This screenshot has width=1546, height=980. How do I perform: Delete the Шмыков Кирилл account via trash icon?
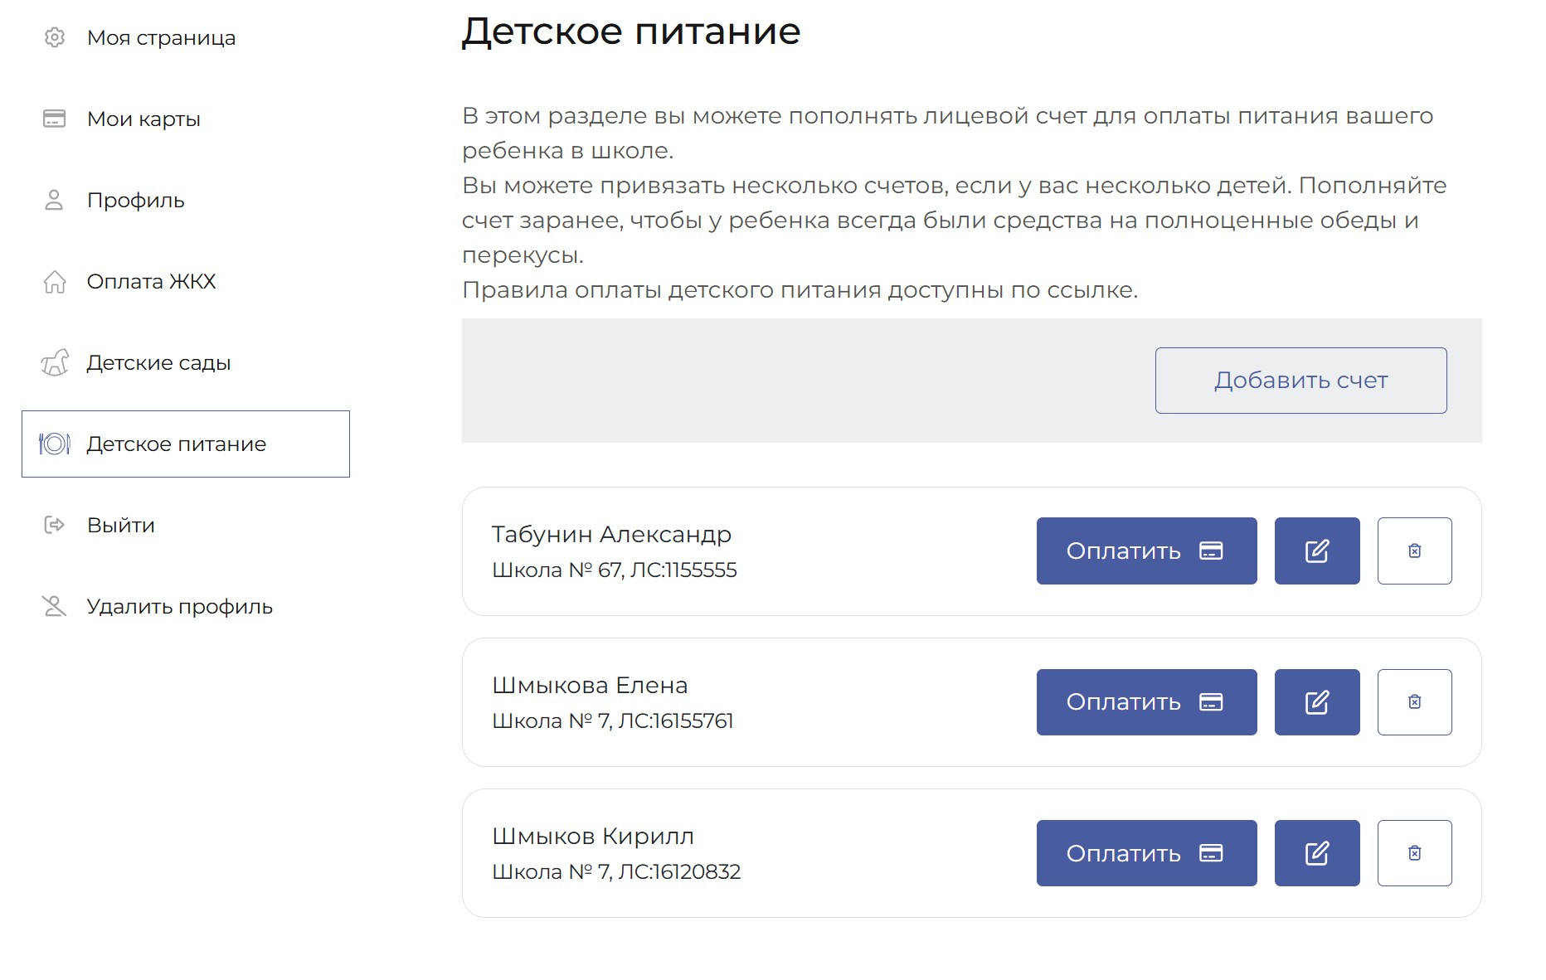[x=1414, y=853]
